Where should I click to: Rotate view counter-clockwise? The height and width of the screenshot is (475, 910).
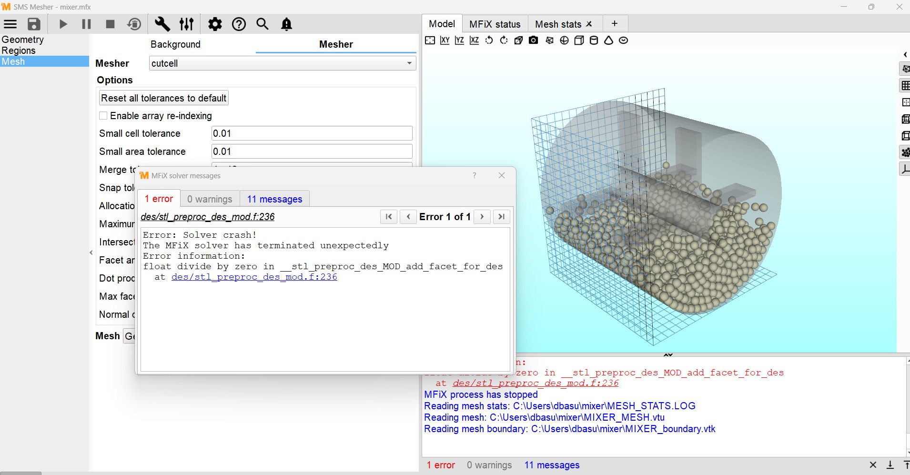pos(489,40)
